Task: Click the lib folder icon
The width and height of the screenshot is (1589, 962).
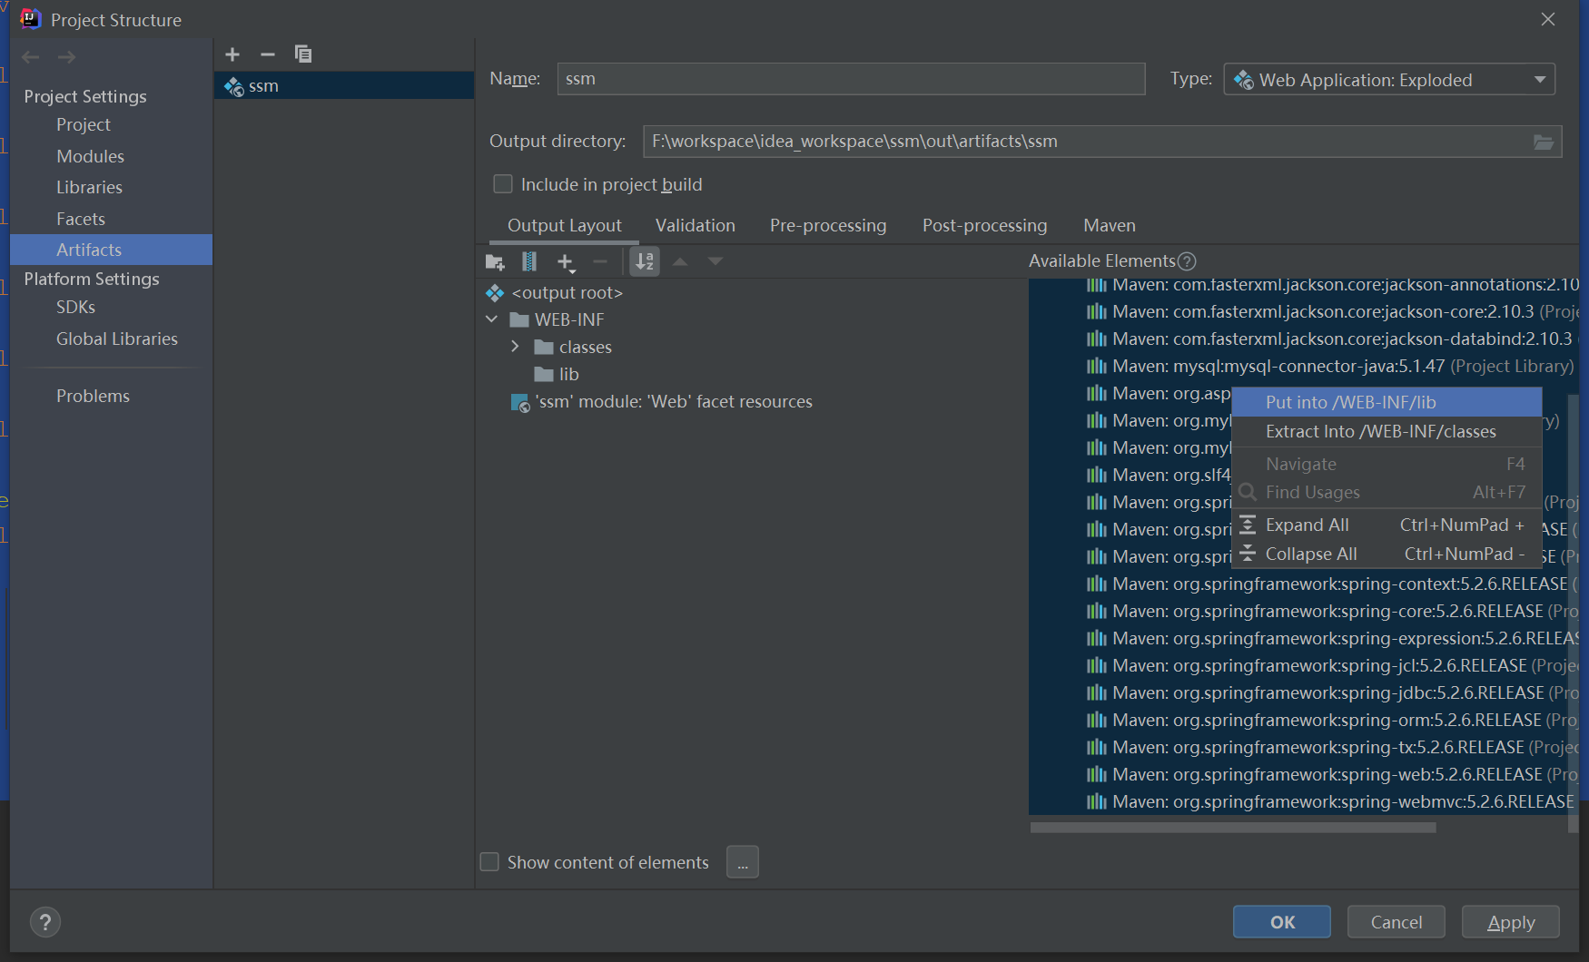Action: pyautogui.click(x=544, y=374)
